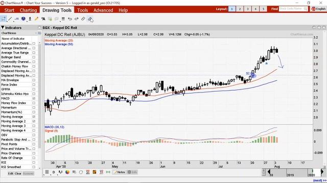This screenshot has width=327, height=183.
Task: Select the text annotation A tool
Action: tap(43, 19)
